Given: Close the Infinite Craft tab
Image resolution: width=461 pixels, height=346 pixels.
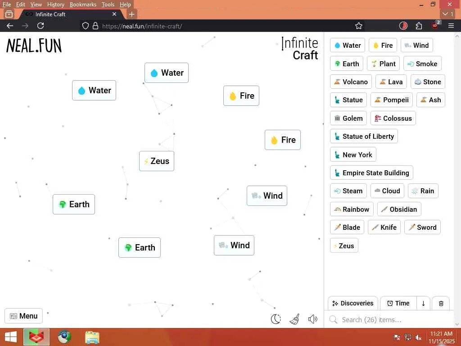Looking at the screenshot, I should click(114, 14).
